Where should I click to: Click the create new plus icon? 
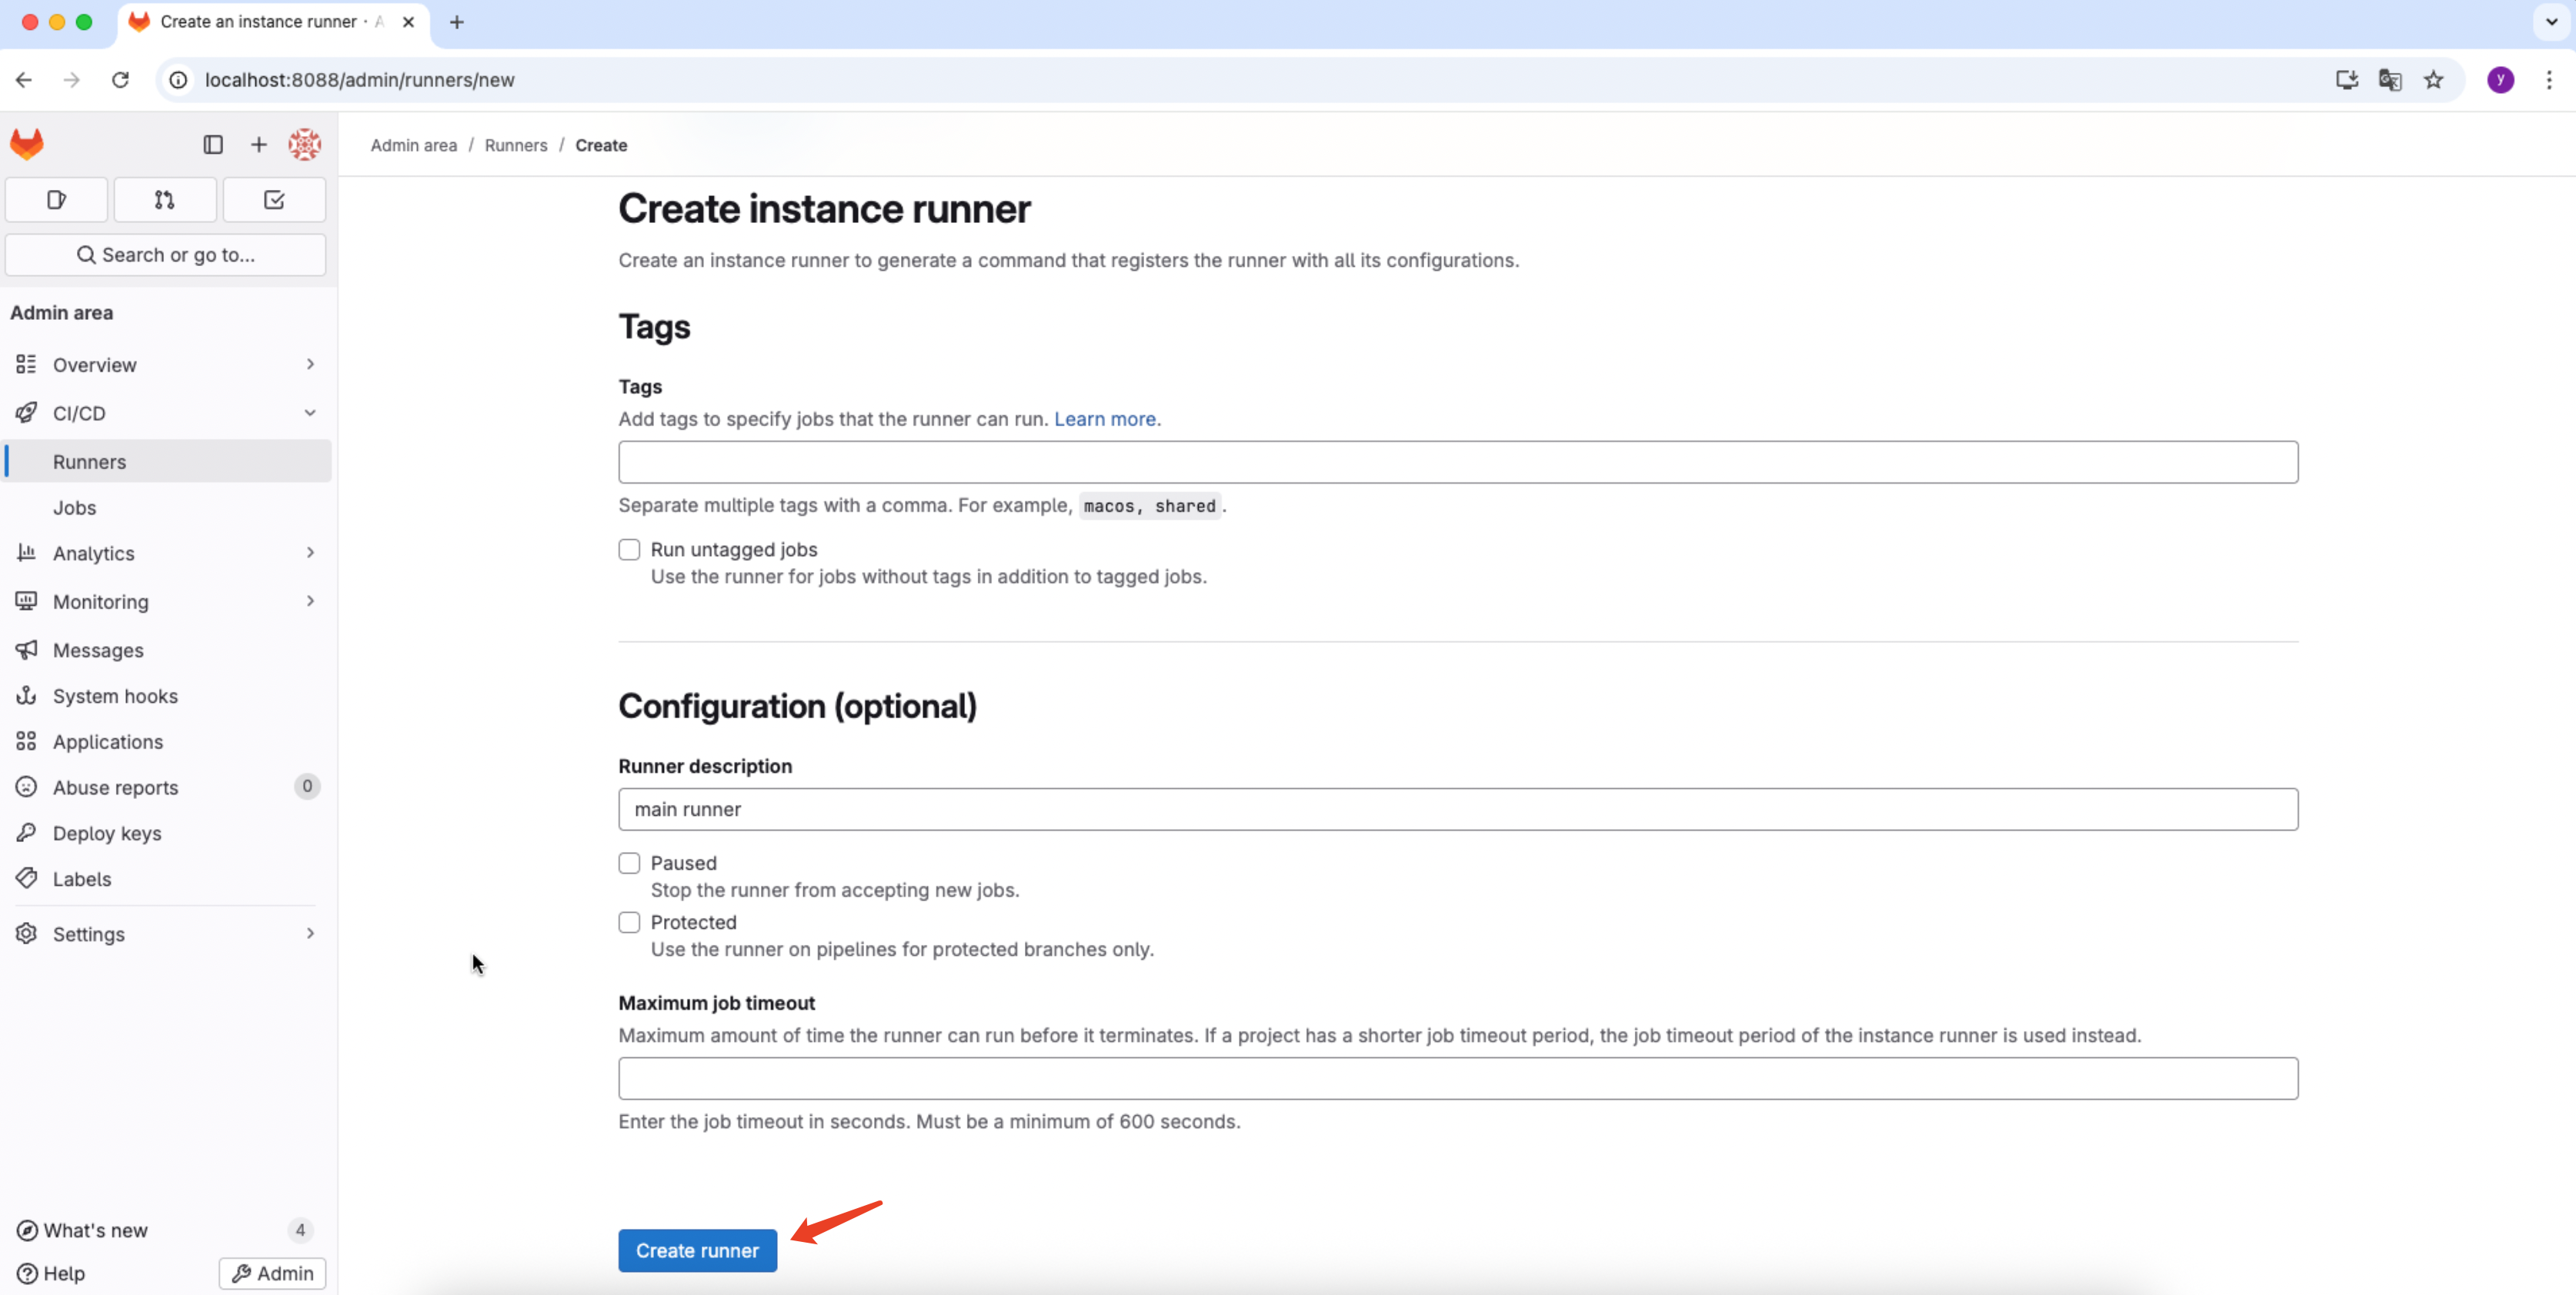(258, 144)
